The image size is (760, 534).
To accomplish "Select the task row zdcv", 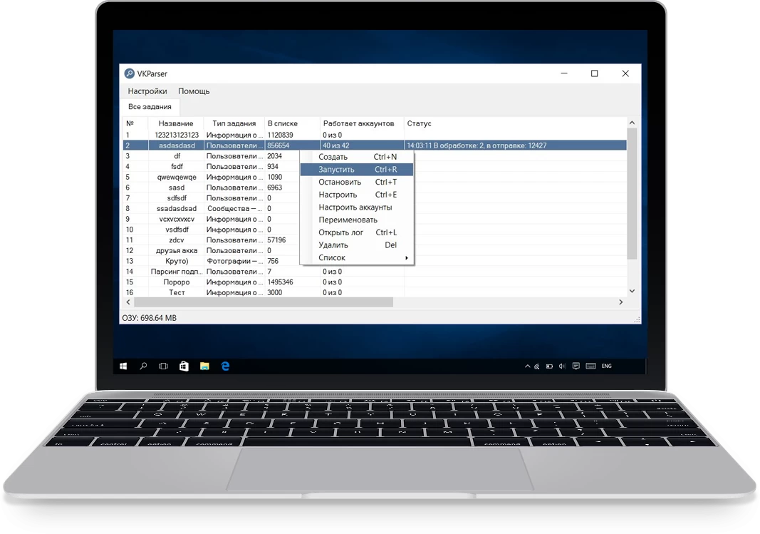I will (375, 240).
